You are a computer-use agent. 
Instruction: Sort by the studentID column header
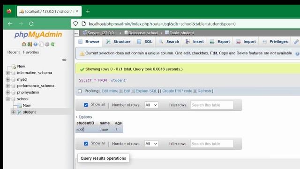[85, 123]
